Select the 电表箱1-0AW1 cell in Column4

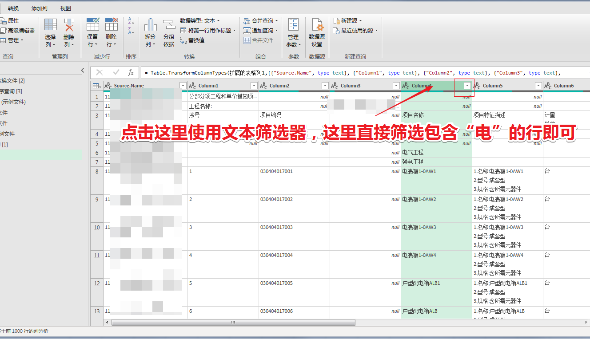point(436,181)
